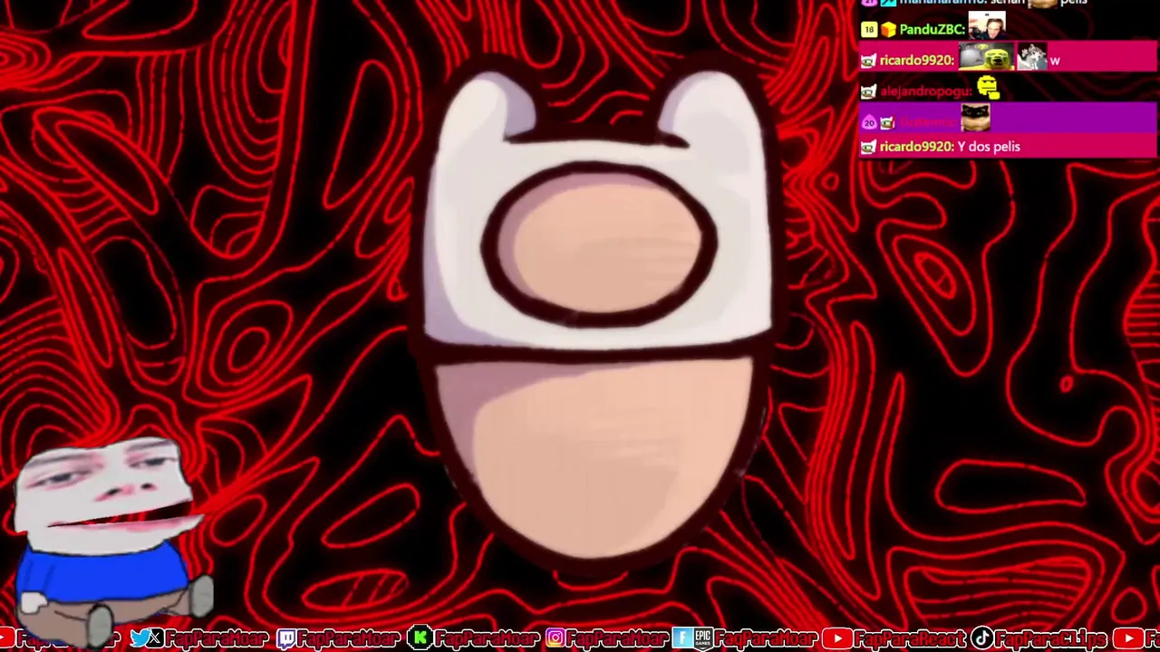Screen dimensions: 1160x652
Task: Click the green Kick logo in the ticker
Action: tap(420, 639)
